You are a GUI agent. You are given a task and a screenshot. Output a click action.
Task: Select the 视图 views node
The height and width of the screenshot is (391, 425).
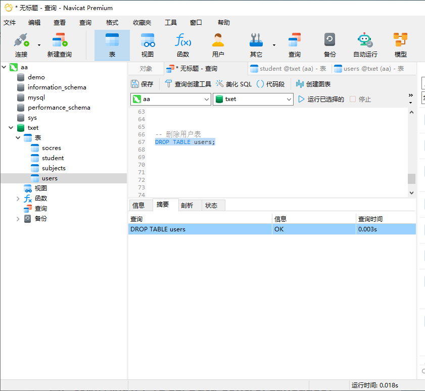pyautogui.click(x=40, y=188)
